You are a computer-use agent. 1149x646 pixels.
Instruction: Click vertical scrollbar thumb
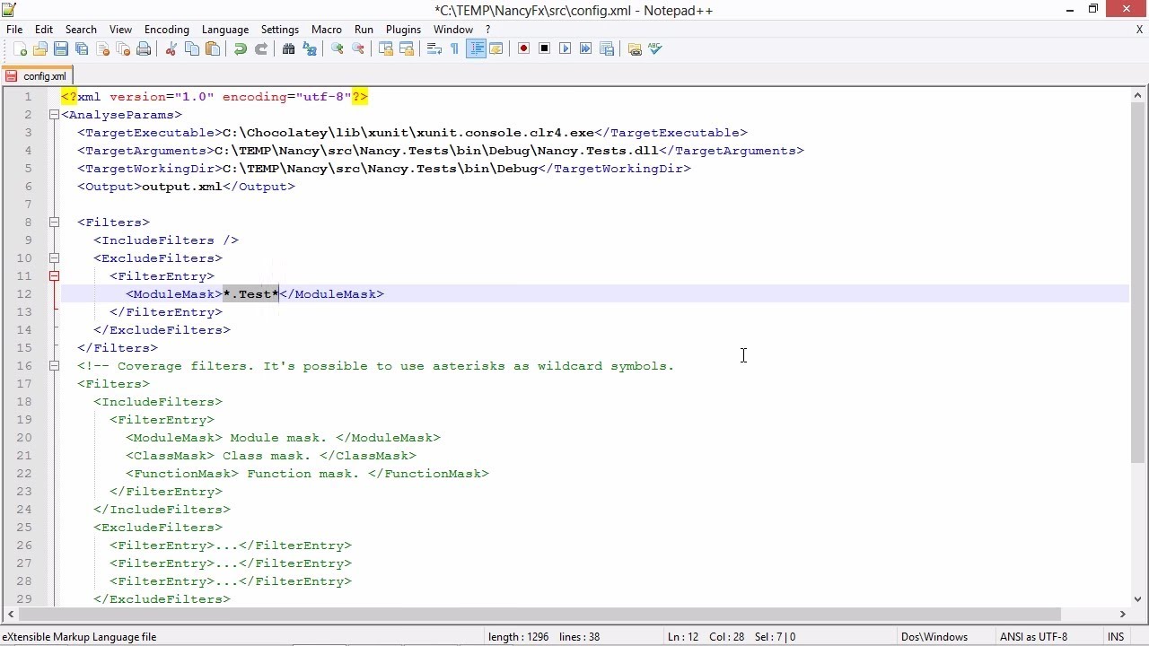(x=1138, y=283)
